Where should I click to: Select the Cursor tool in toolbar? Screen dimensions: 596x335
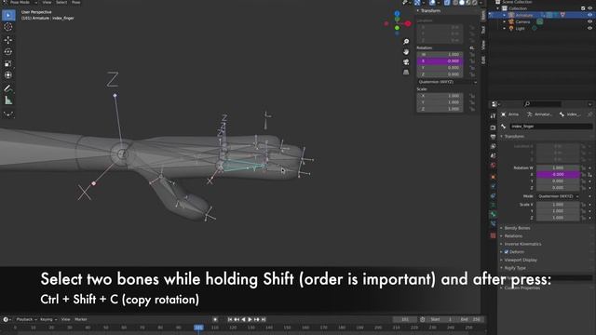click(8, 27)
